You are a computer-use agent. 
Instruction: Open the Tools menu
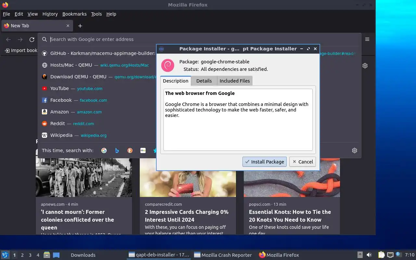pyautogui.click(x=97, y=14)
